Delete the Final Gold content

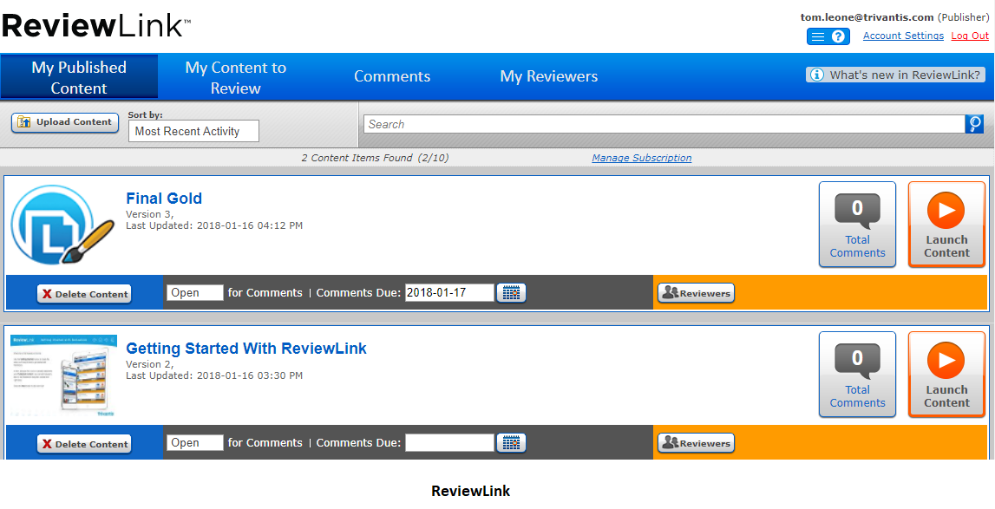[x=84, y=294]
